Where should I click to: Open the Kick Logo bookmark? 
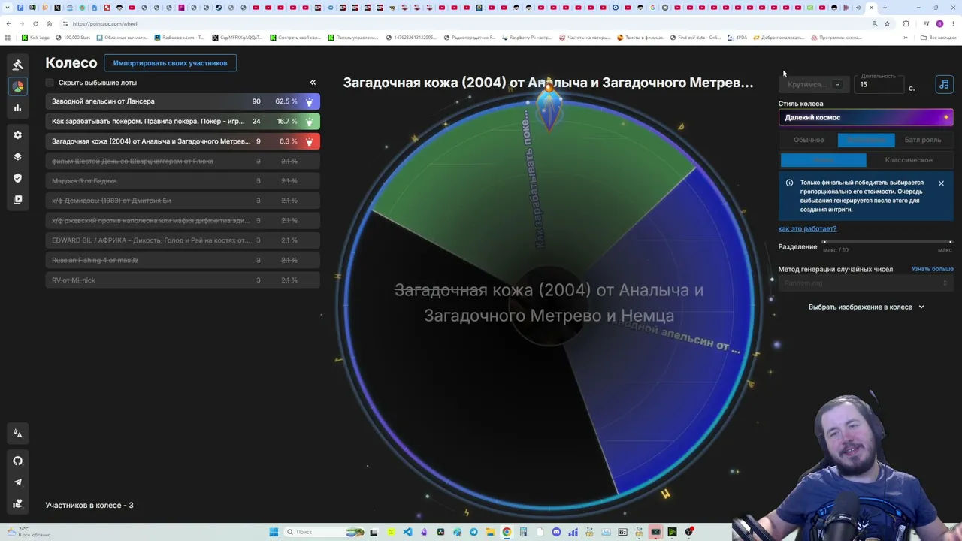coord(35,38)
